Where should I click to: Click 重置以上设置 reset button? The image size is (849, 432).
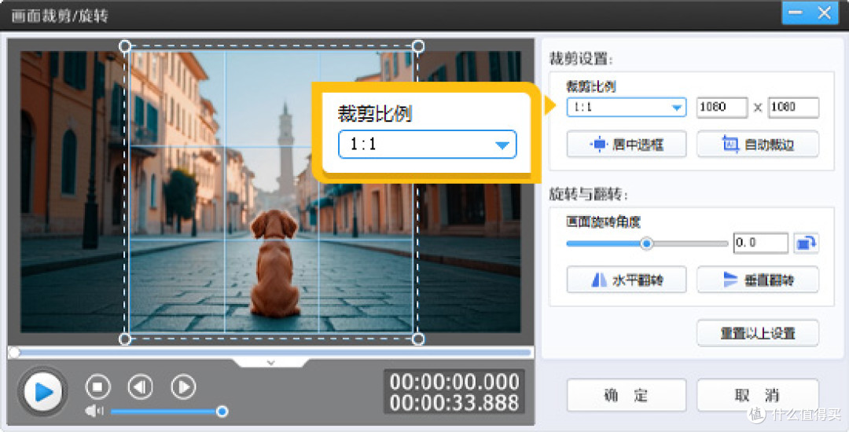pos(758,333)
